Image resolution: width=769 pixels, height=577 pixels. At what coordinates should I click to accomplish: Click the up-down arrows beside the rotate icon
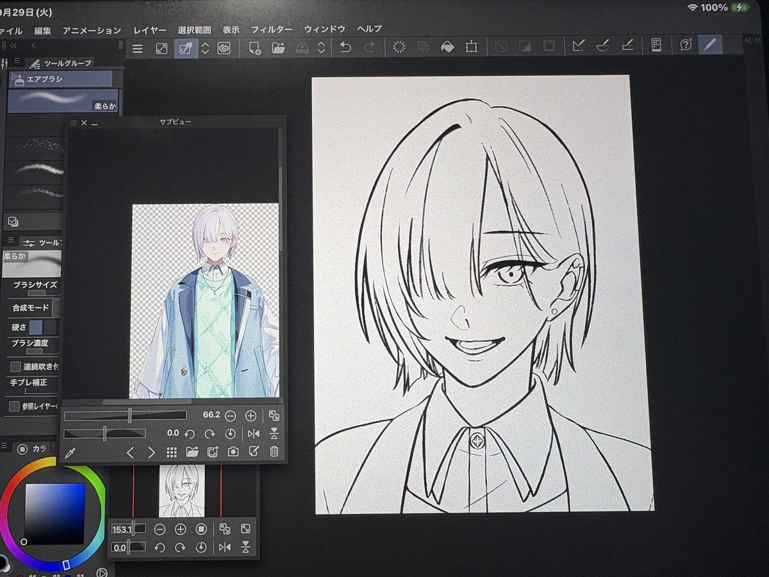(205, 48)
